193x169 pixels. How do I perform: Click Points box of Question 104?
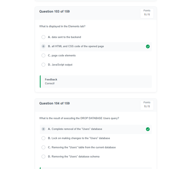pos(147,105)
